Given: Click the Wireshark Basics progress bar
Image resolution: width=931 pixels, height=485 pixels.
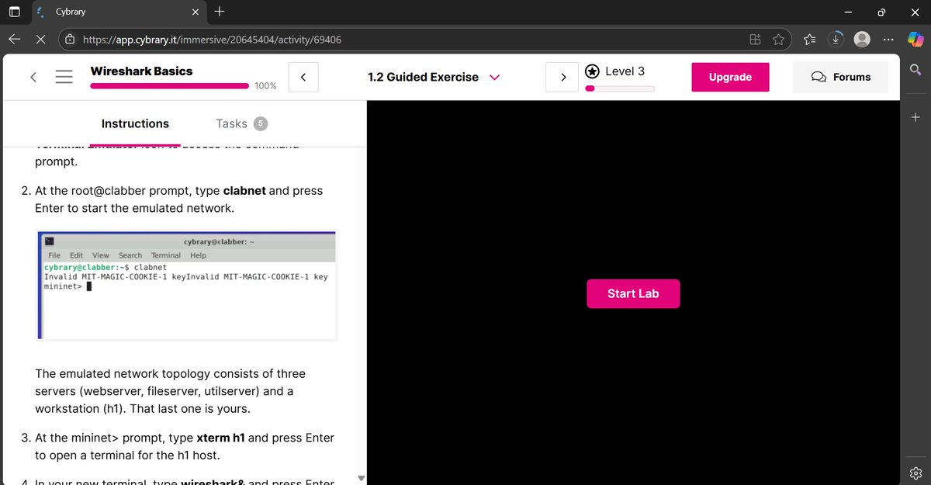Looking at the screenshot, I should point(169,85).
